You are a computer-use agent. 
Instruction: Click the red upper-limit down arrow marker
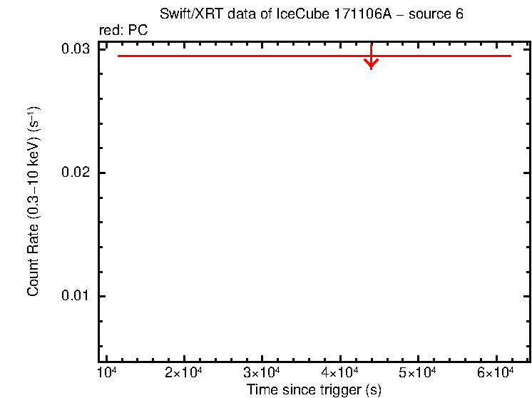tap(371, 57)
